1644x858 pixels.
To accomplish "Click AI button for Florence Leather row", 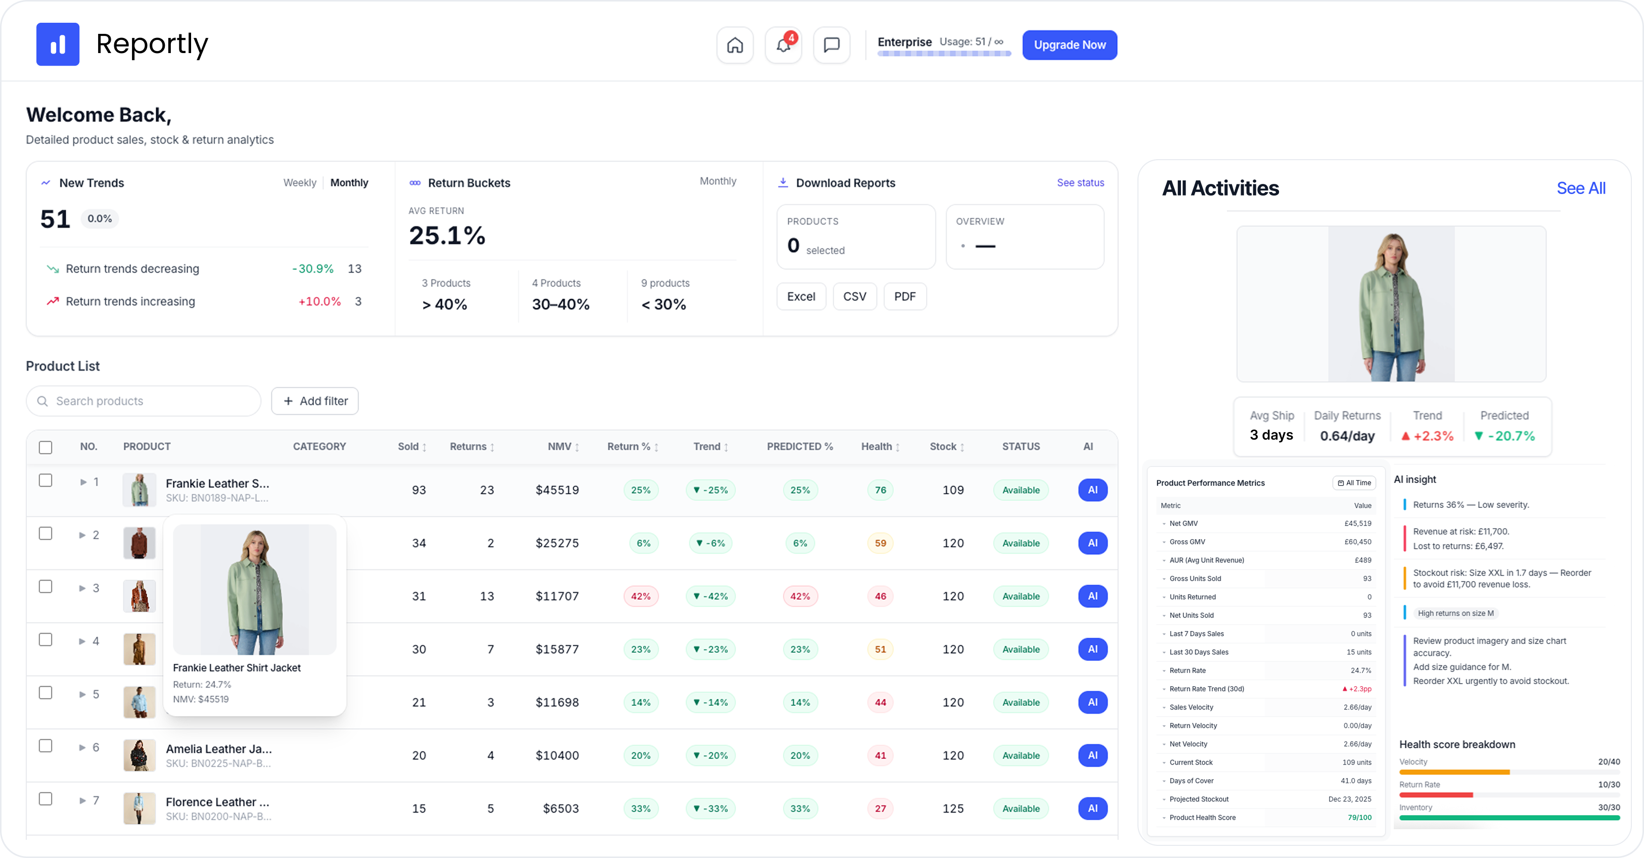I will (x=1092, y=808).
